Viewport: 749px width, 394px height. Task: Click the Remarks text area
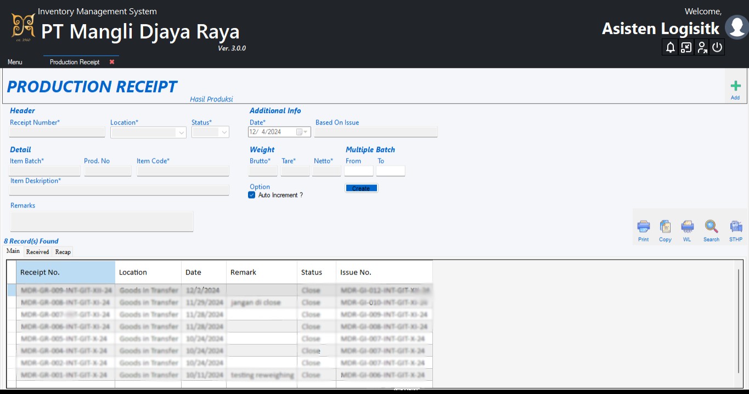[102, 221]
